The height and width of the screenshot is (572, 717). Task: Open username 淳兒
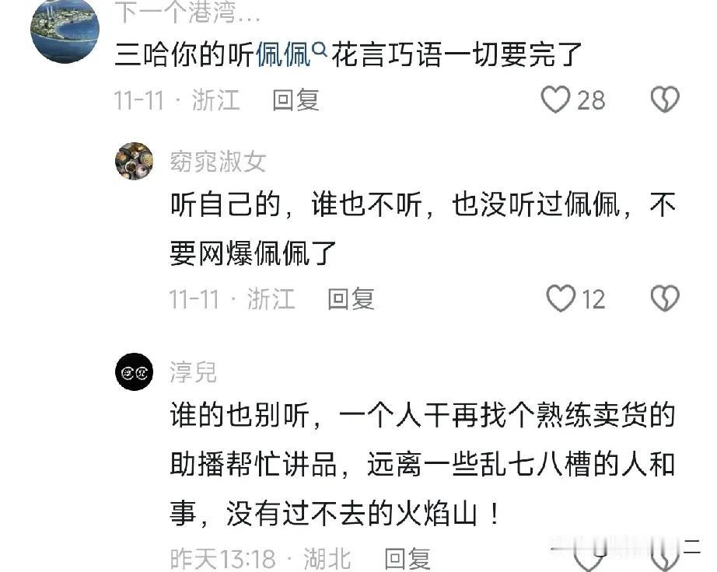[x=193, y=371]
